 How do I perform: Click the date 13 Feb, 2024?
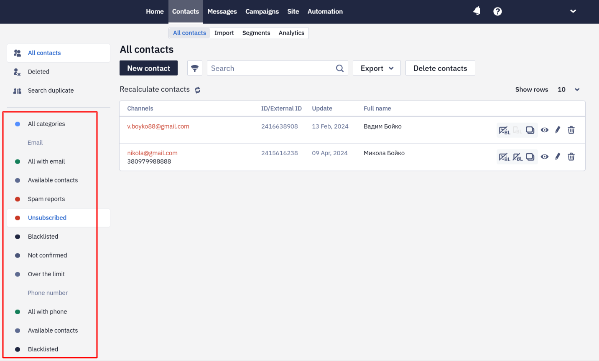tap(330, 126)
